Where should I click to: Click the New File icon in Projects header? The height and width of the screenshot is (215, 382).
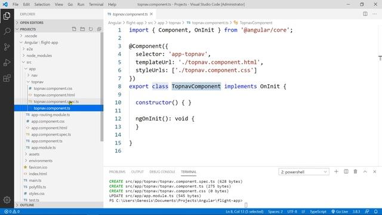coord(74,29)
